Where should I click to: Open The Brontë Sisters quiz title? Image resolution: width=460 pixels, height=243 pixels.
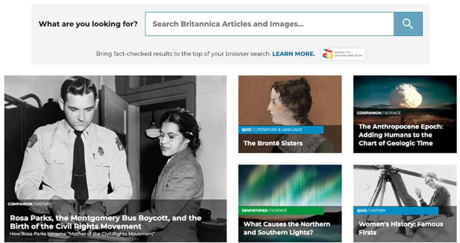coord(273,143)
